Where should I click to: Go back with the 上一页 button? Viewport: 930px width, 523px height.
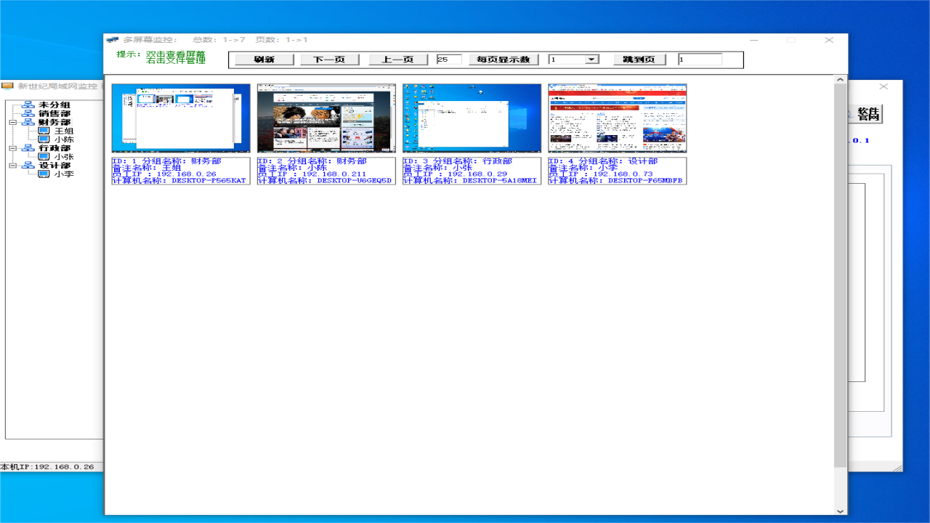tap(398, 60)
